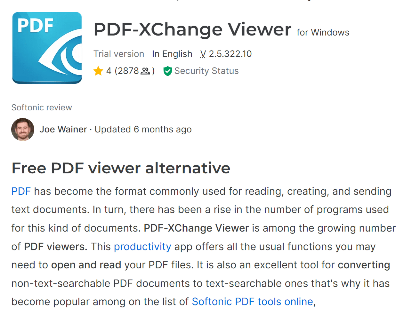Click the Trial version label

click(x=119, y=54)
